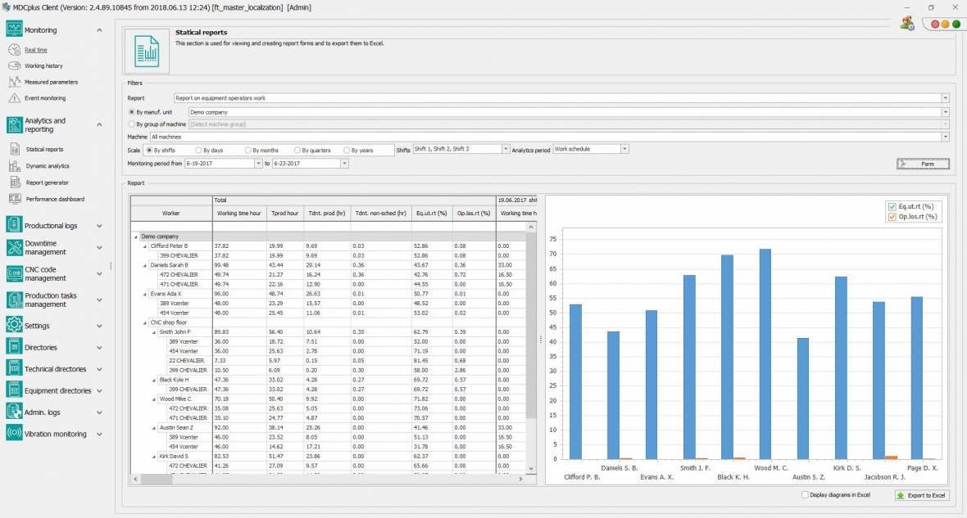Select the By manuf. unit radio button
Image resolution: width=967 pixels, height=518 pixels.
pos(131,112)
